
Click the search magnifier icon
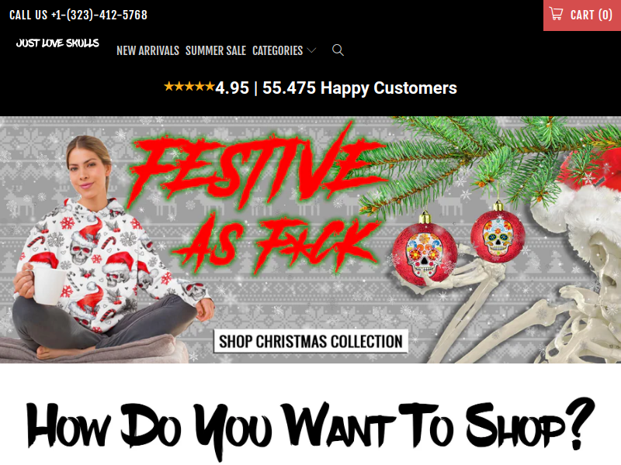click(338, 50)
